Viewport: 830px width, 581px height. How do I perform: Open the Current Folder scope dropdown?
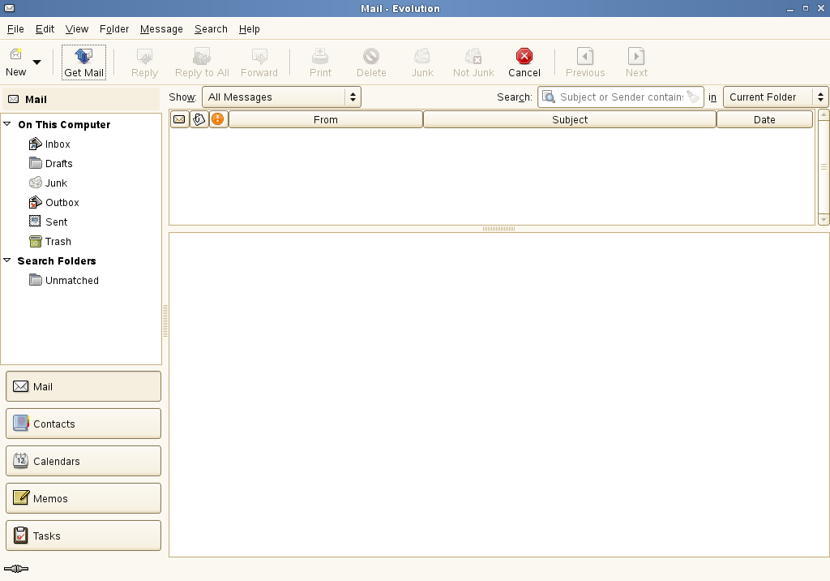pos(776,97)
